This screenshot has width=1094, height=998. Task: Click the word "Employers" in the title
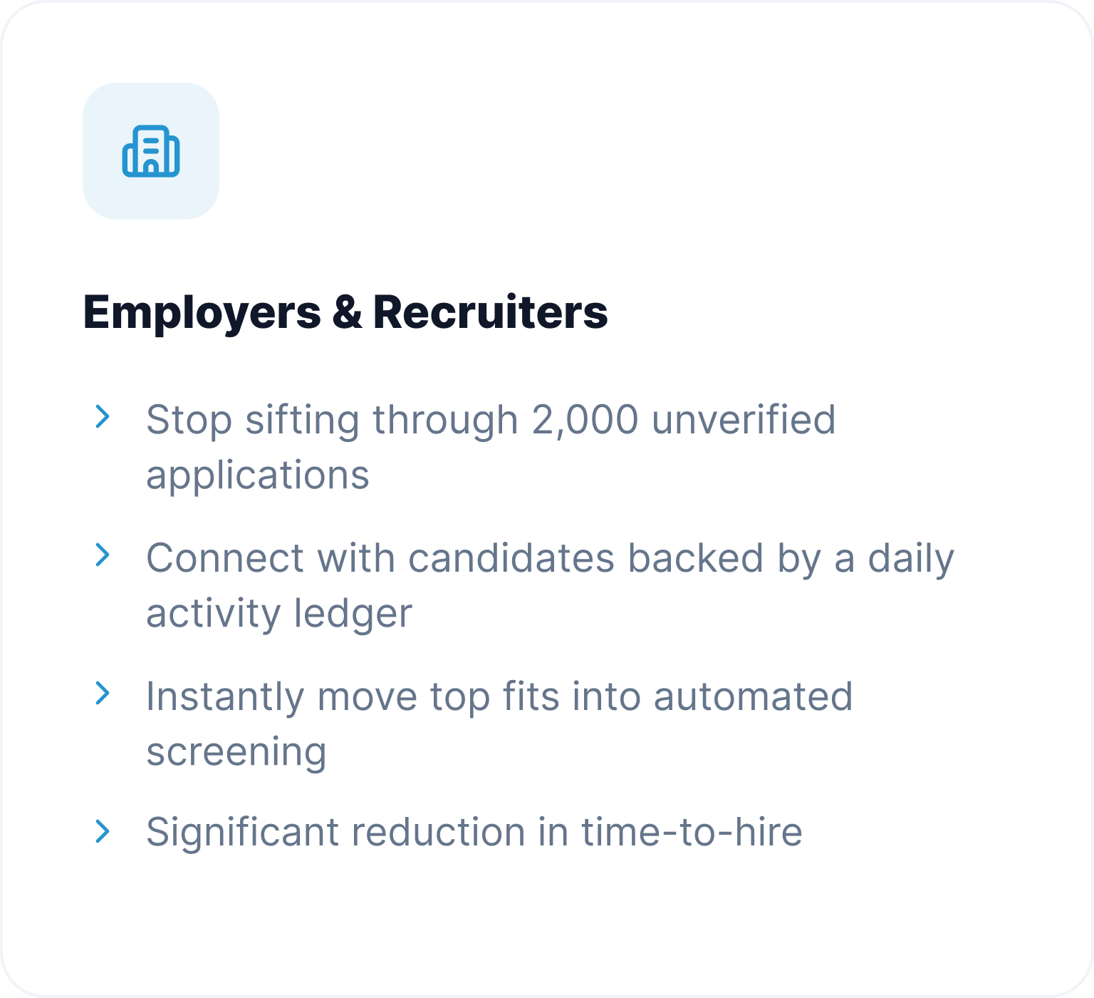pyautogui.click(x=202, y=314)
